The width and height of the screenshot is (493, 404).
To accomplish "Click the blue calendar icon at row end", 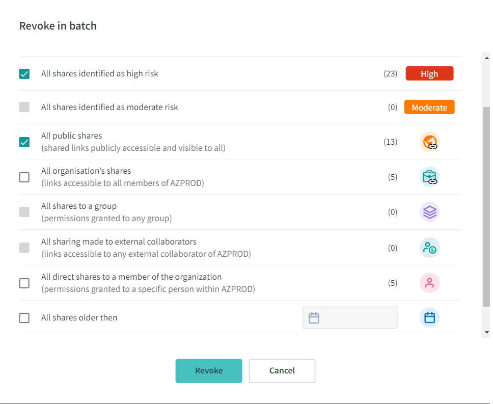I will click(429, 317).
